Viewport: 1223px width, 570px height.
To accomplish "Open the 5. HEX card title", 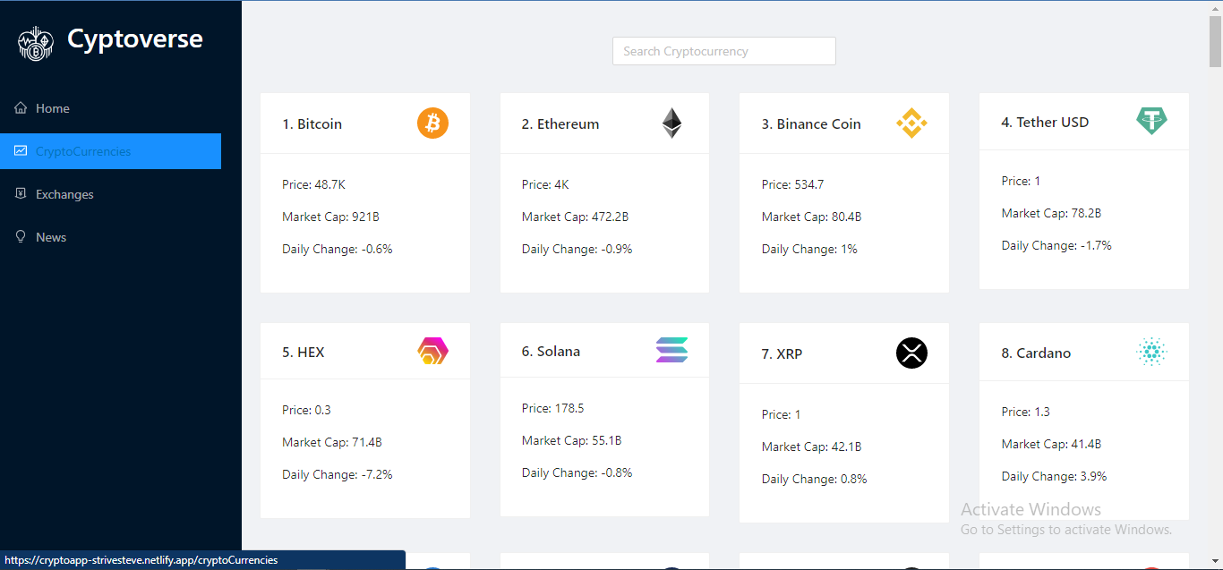I will (304, 353).
